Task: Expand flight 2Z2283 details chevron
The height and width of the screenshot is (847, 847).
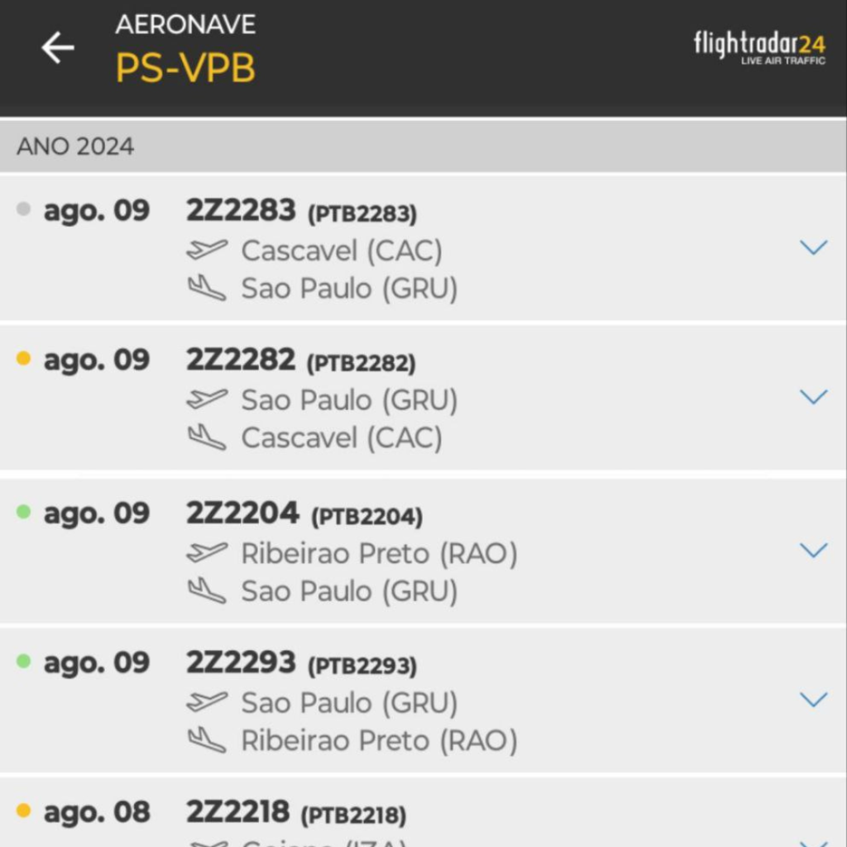Action: (x=814, y=247)
